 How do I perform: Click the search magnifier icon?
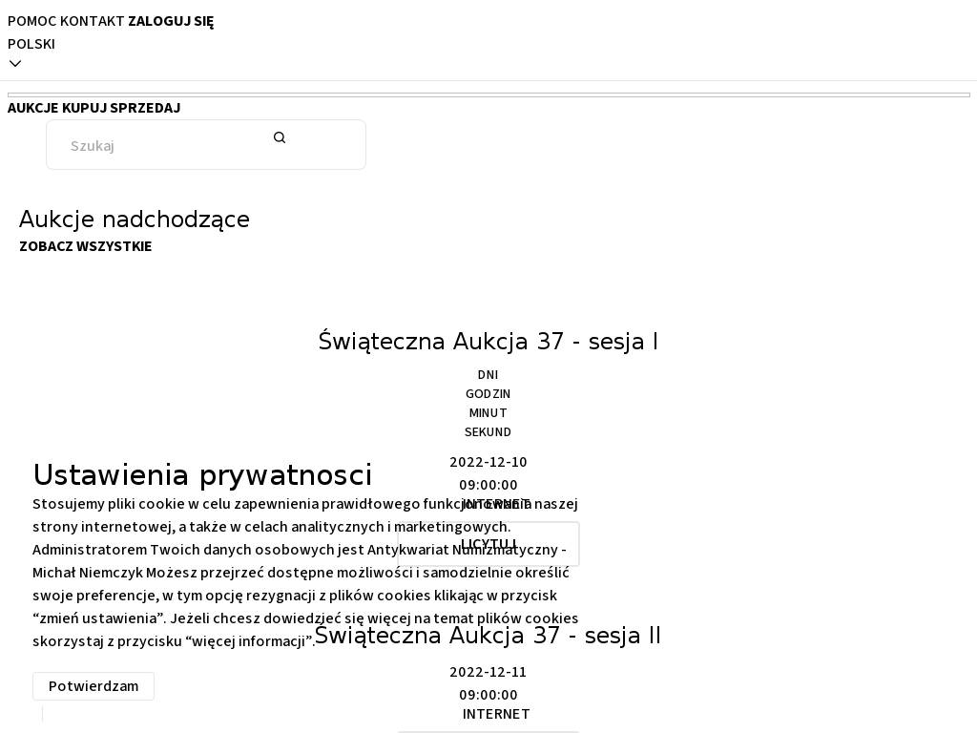[x=280, y=137]
